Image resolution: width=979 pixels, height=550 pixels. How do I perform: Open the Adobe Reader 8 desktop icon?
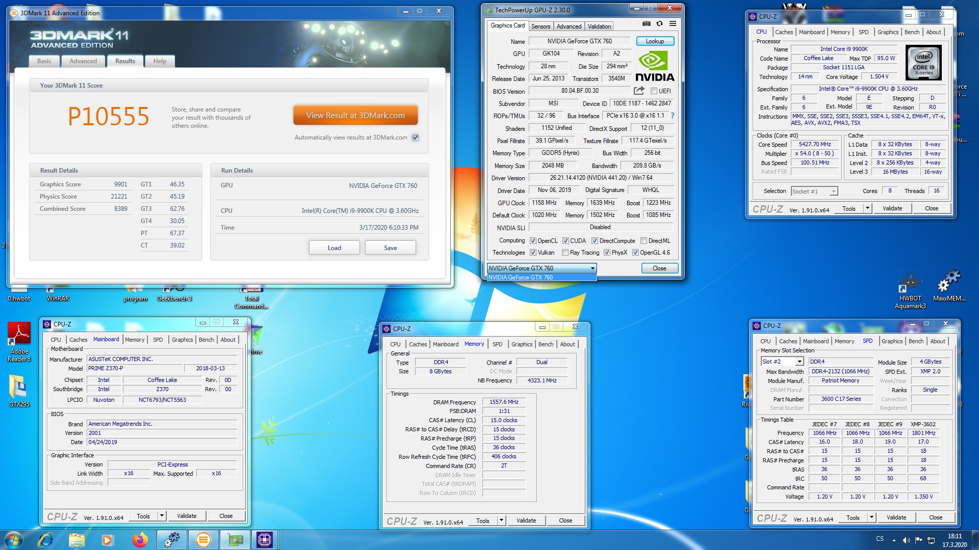coord(19,342)
